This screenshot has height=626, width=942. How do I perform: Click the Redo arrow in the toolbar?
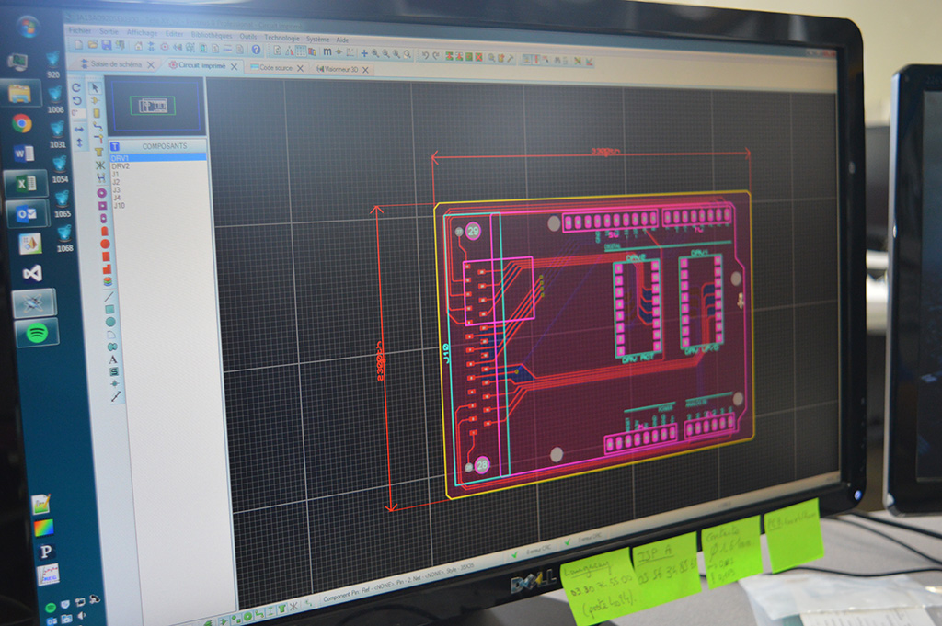coord(436,55)
